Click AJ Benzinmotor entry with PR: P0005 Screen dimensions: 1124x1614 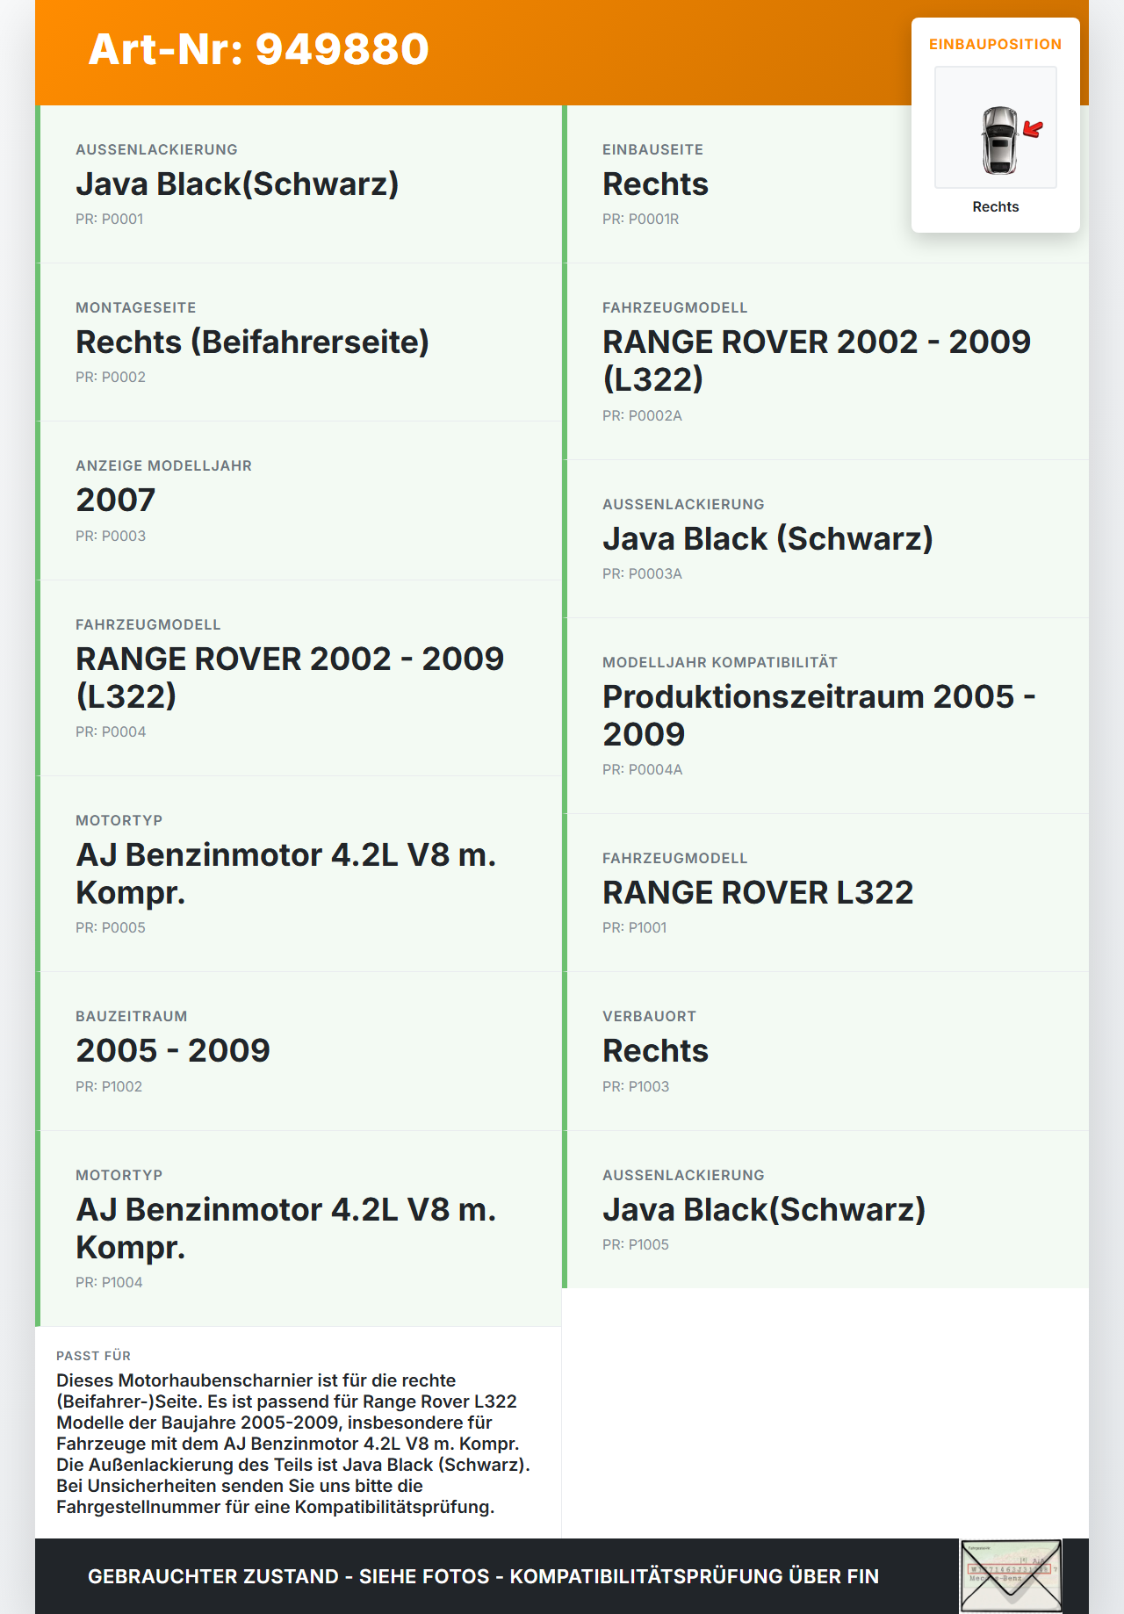(285, 873)
